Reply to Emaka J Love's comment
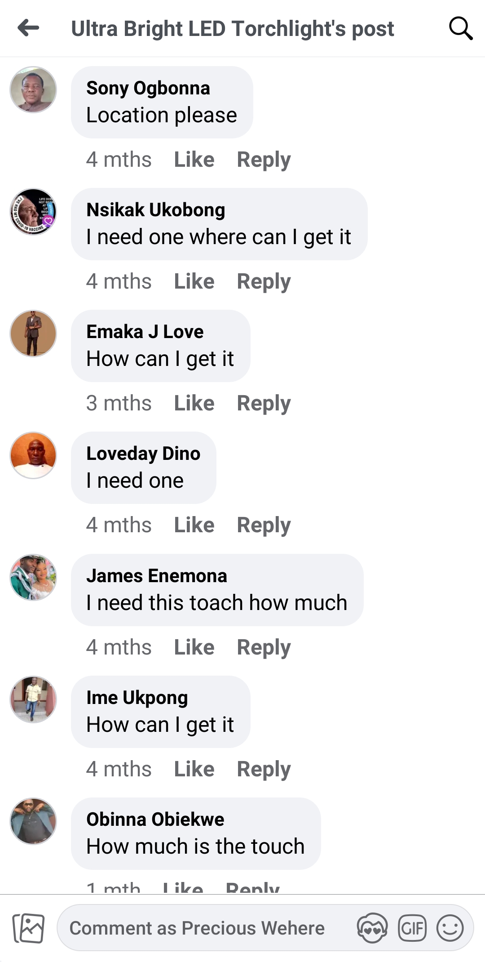The height and width of the screenshot is (962, 485). pyautogui.click(x=264, y=403)
